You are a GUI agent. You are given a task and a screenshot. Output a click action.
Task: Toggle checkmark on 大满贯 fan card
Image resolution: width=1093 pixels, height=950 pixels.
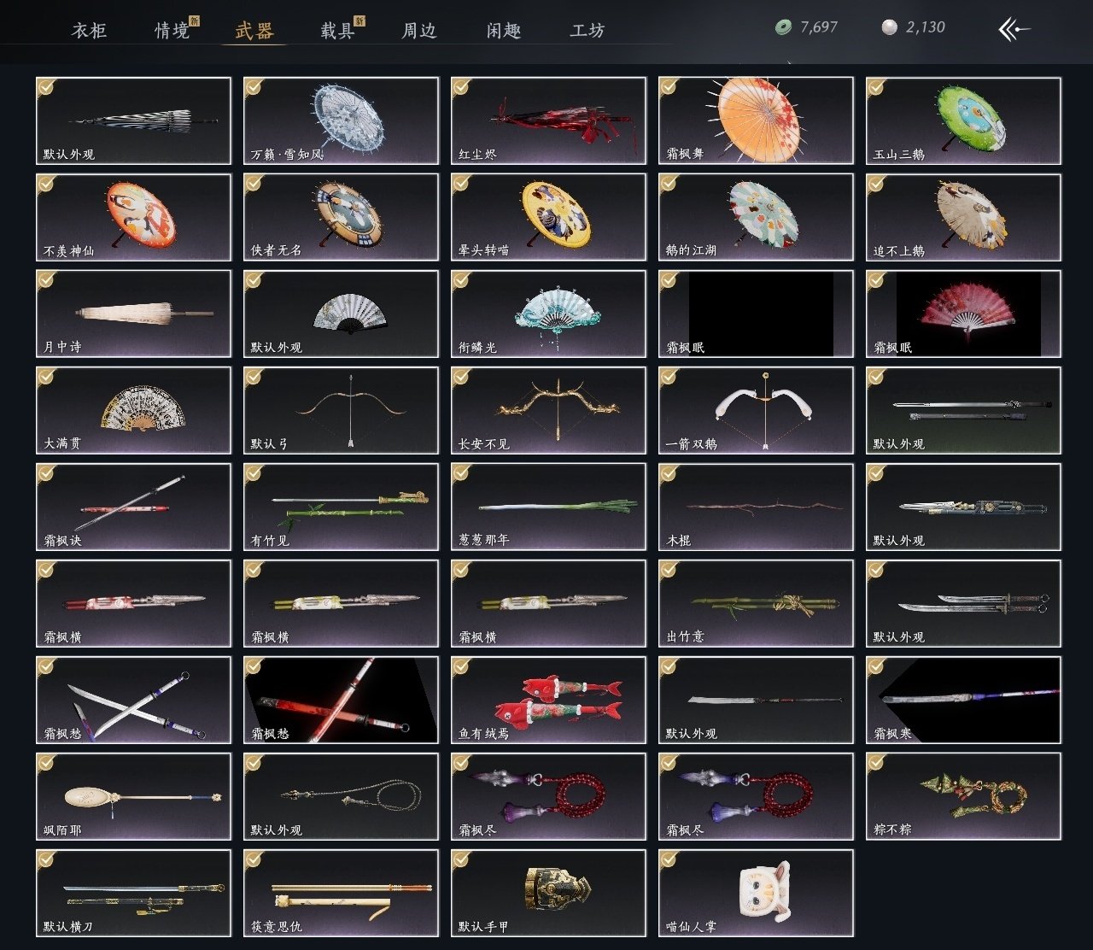(46, 376)
